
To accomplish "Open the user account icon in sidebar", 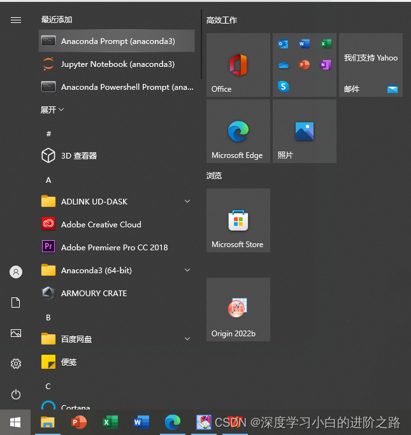I will tap(16, 272).
